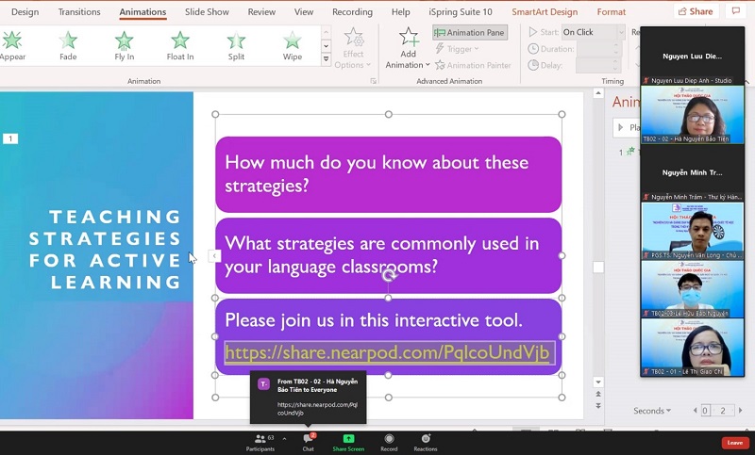The width and height of the screenshot is (755, 455).
Task: Click the green Share Screen button
Action: pyautogui.click(x=348, y=442)
